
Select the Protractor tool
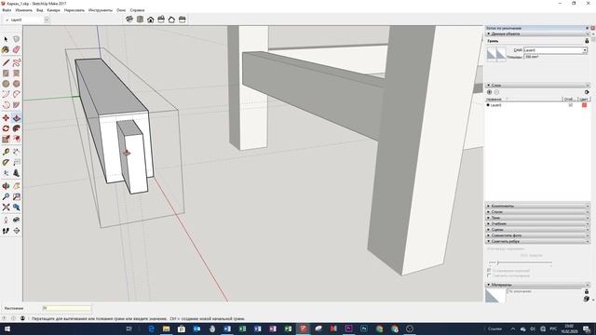pos(6,163)
